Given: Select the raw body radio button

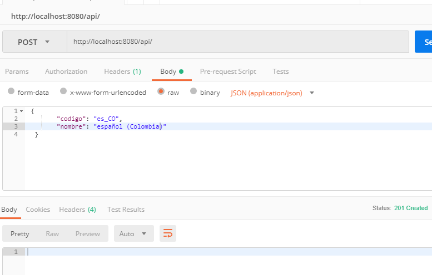Looking at the screenshot, I should 161,91.
